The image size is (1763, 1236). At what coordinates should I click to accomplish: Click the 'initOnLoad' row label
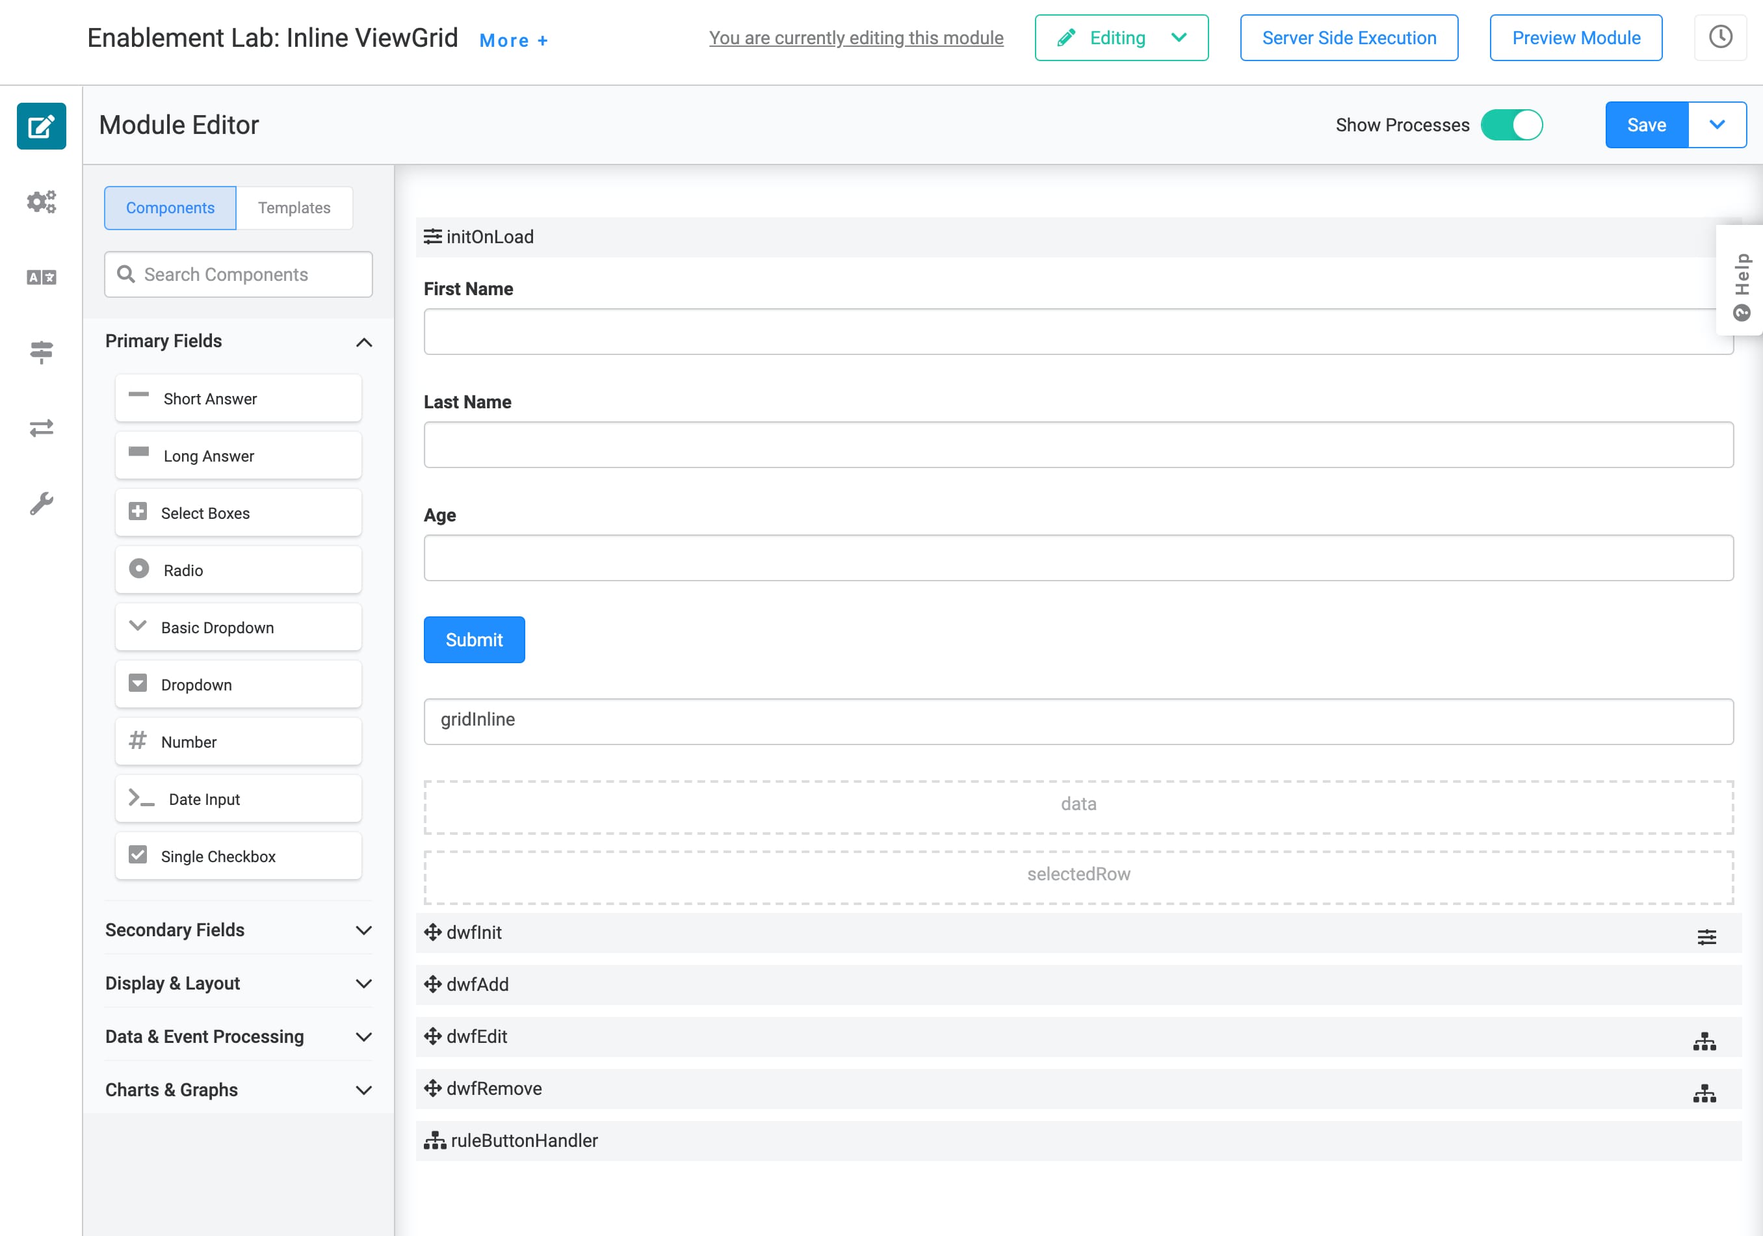tap(490, 237)
